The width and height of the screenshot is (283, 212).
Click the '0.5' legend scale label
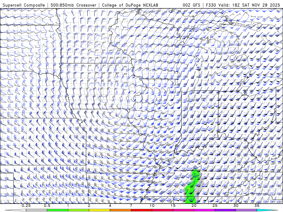point(47,206)
